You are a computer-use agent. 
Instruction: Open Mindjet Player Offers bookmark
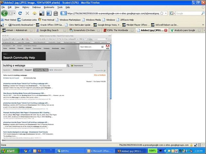tap(136, 25)
